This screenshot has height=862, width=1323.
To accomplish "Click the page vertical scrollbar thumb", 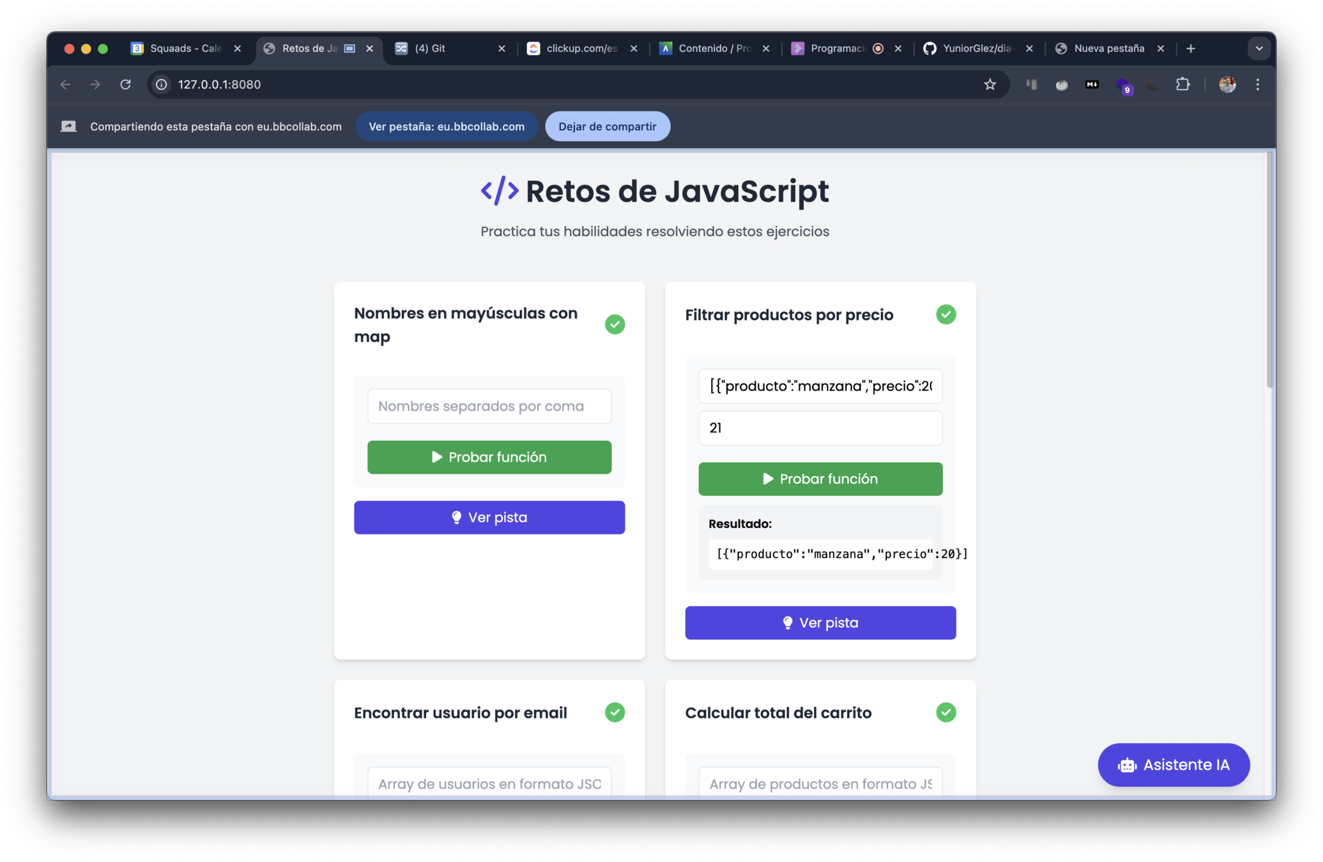I will [1269, 268].
